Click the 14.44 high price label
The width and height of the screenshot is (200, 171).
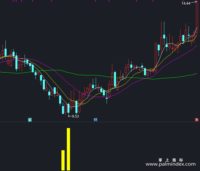[186, 3]
